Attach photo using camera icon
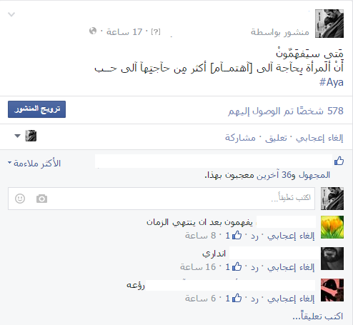The image size is (353, 325). pos(41,199)
